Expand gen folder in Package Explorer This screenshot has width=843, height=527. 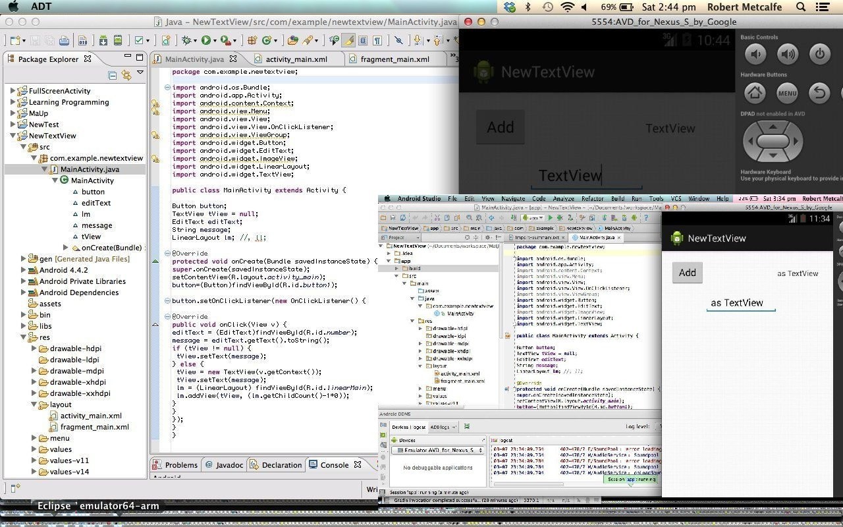coord(24,259)
